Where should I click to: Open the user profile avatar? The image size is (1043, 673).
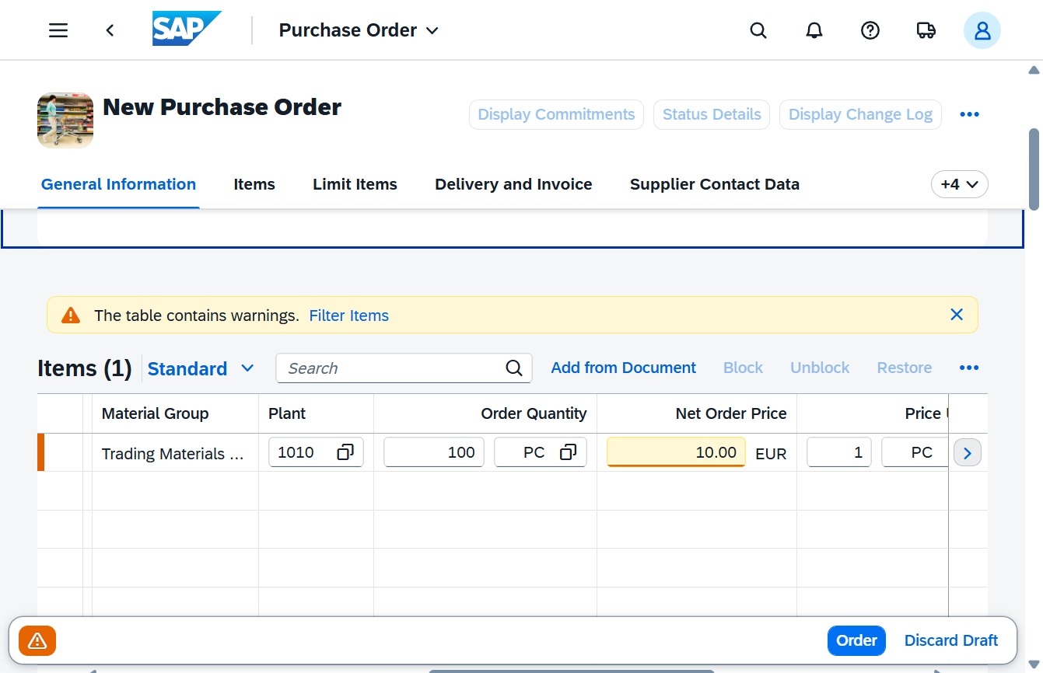point(982,30)
